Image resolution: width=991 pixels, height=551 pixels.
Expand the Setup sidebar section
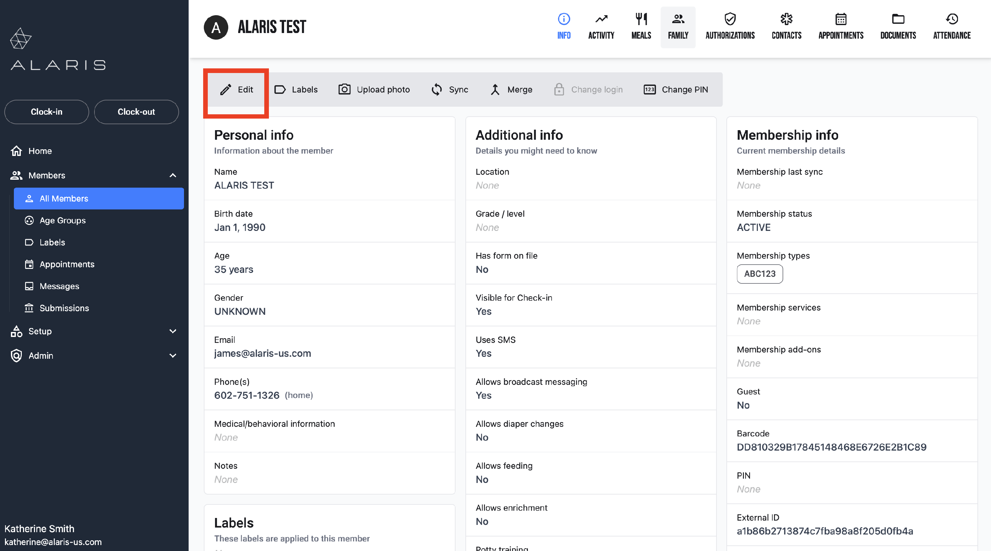(x=173, y=331)
